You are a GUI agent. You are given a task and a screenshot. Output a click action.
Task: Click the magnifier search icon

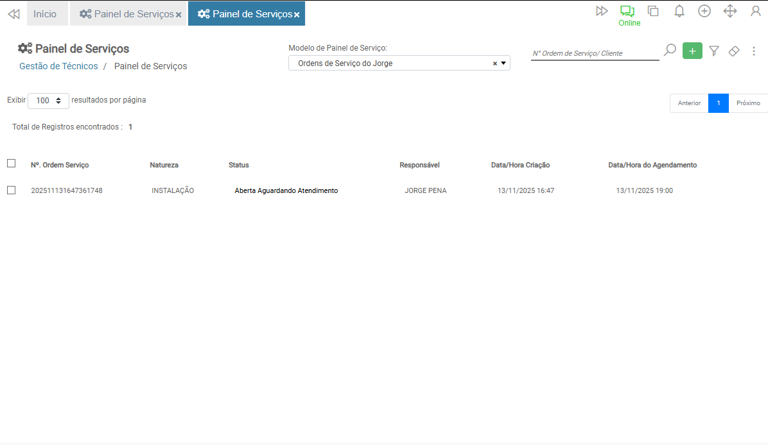coord(670,50)
